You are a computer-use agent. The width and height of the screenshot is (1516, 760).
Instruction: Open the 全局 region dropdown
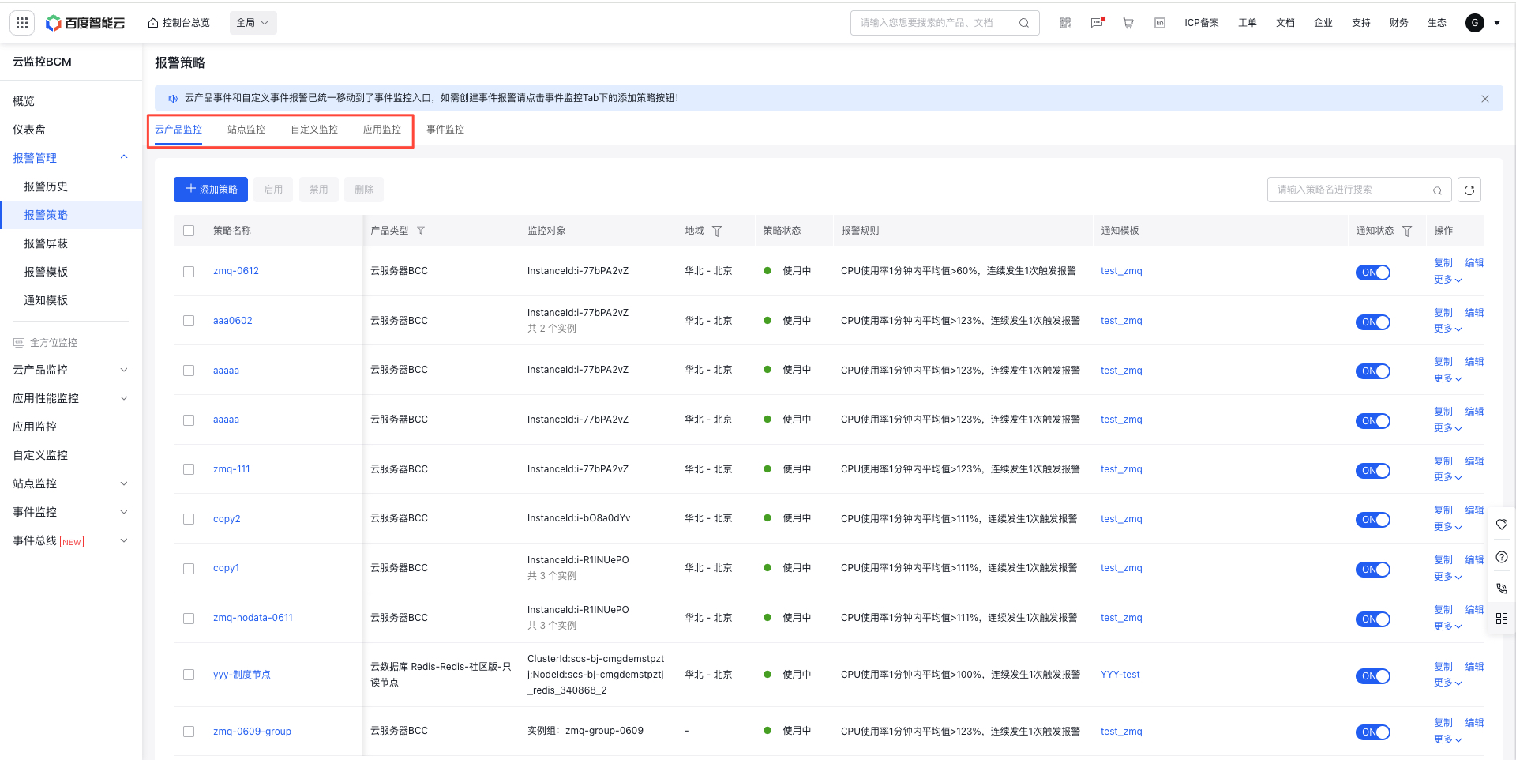[x=253, y=23]
